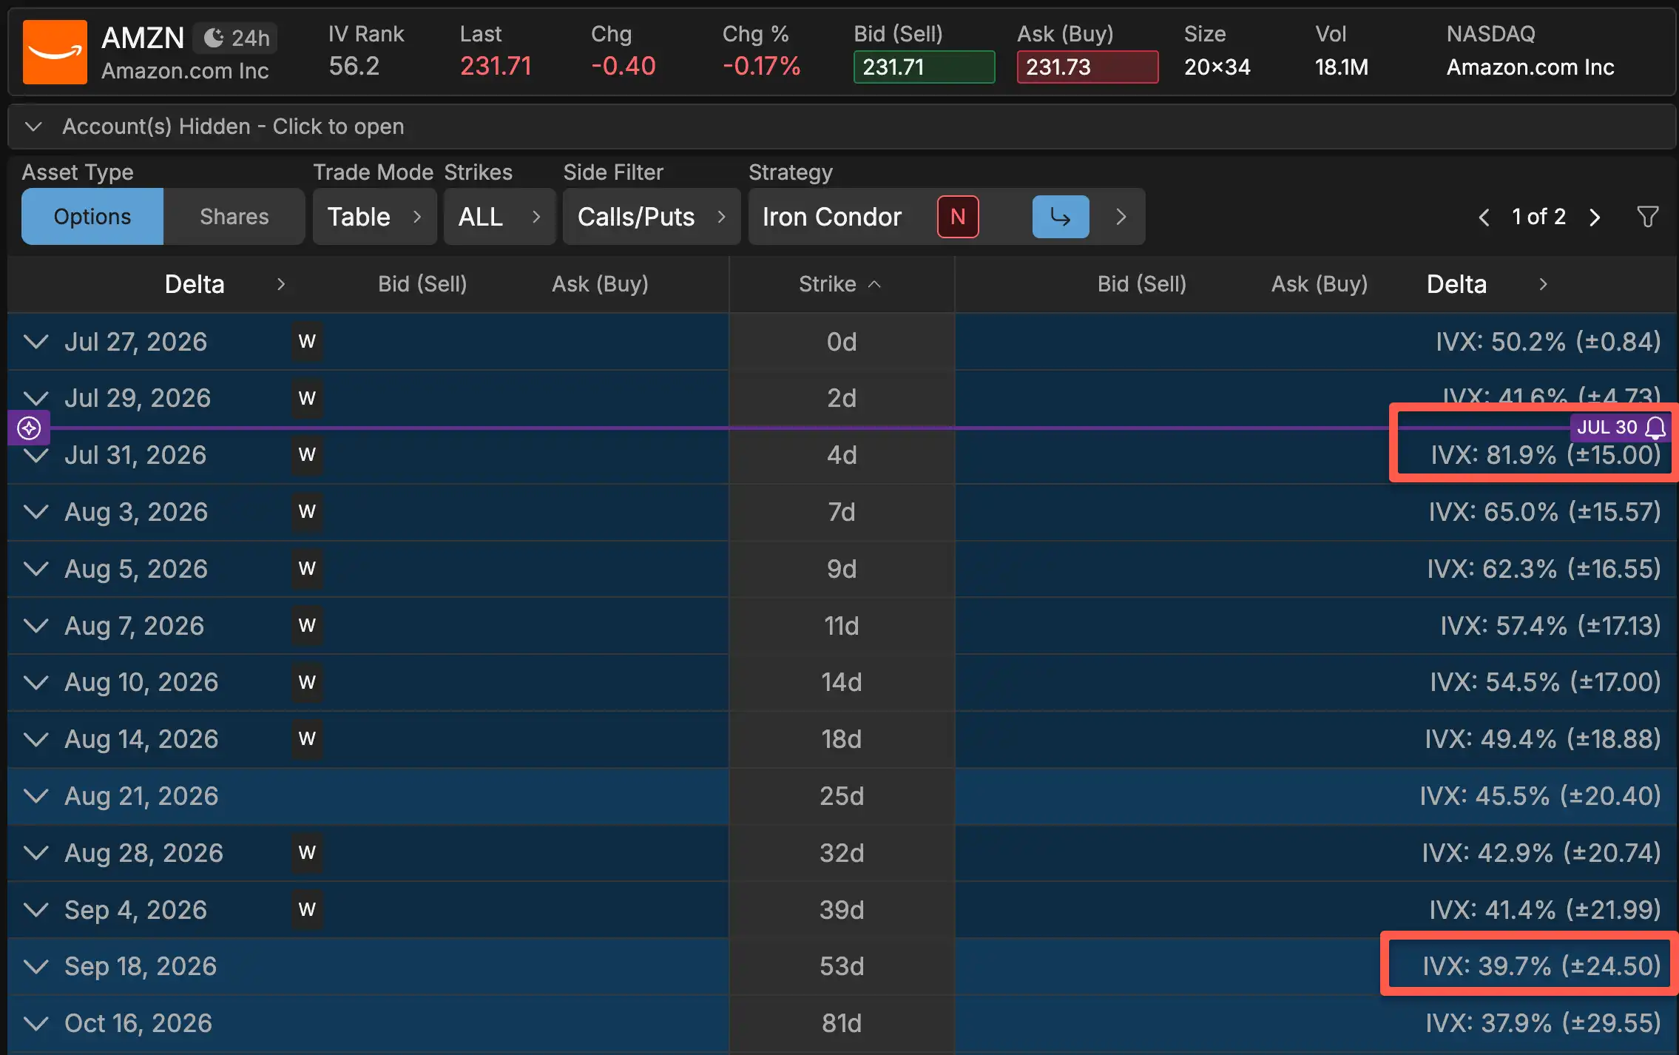Go to next page of expirations

[x=1595, y=218]
